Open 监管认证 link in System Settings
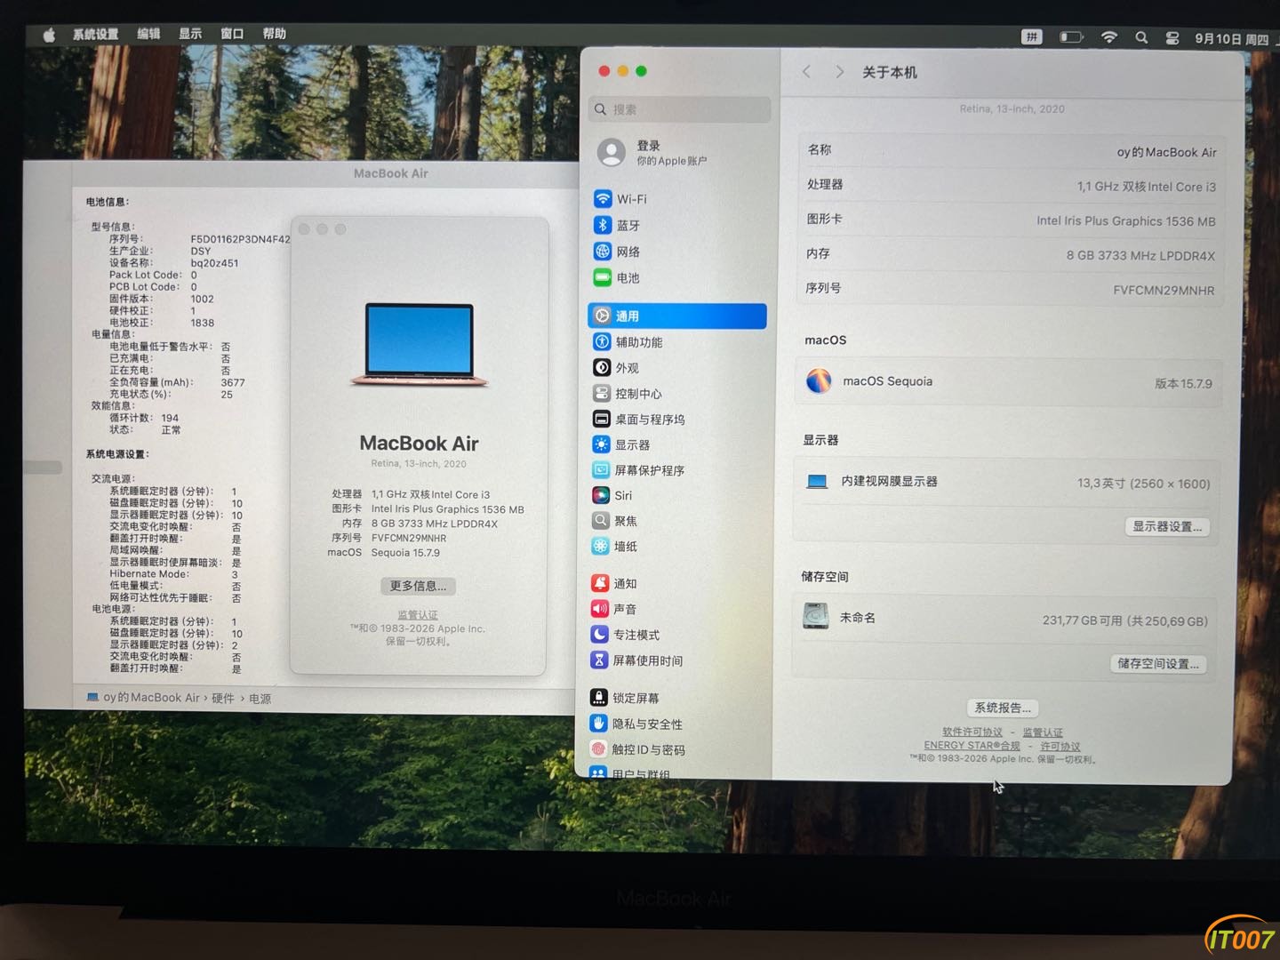The height and width of the screenshot is (960, 1280). (1043, 733)
